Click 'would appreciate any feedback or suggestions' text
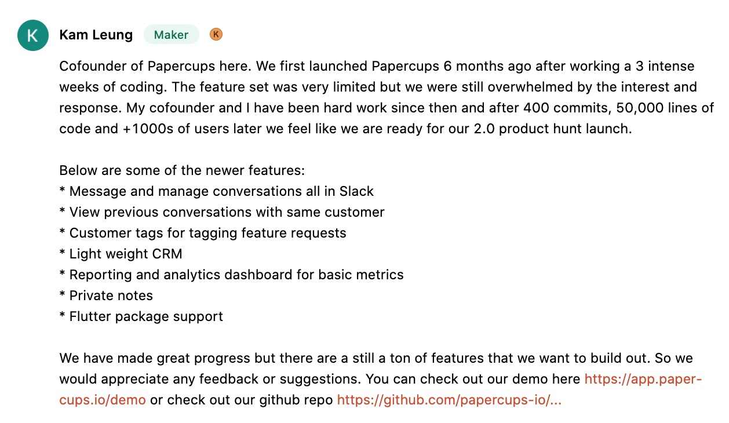The image size is (729, 423). [x=210, y=379]
